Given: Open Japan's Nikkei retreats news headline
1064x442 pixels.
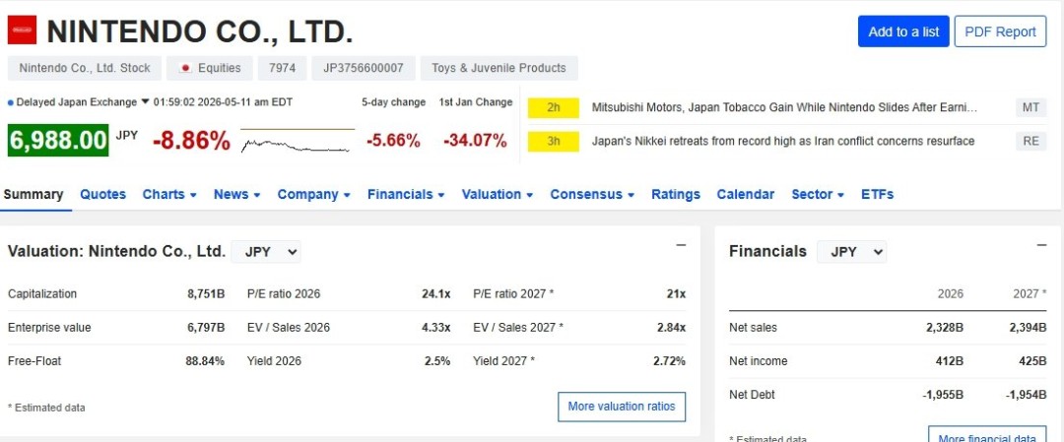Looking at the screenshot, I should [783, 141].
